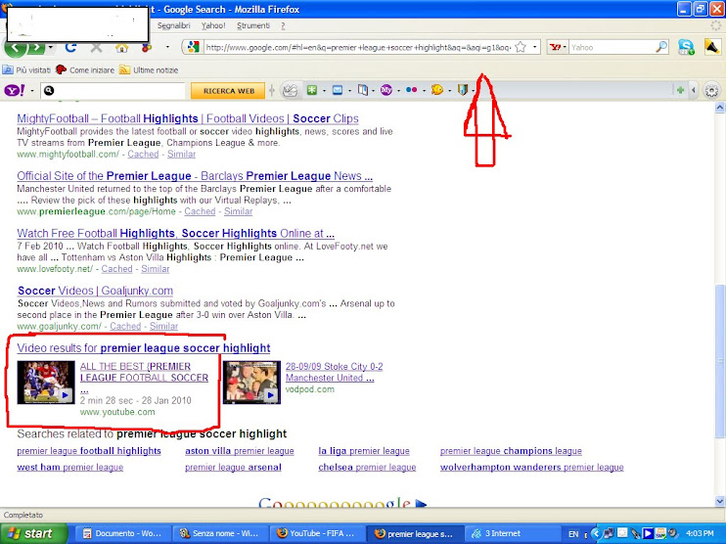Screen dimensions: 726x544
Task: Open Similar link for lovefooty.net
Action: tap(156, 269)
